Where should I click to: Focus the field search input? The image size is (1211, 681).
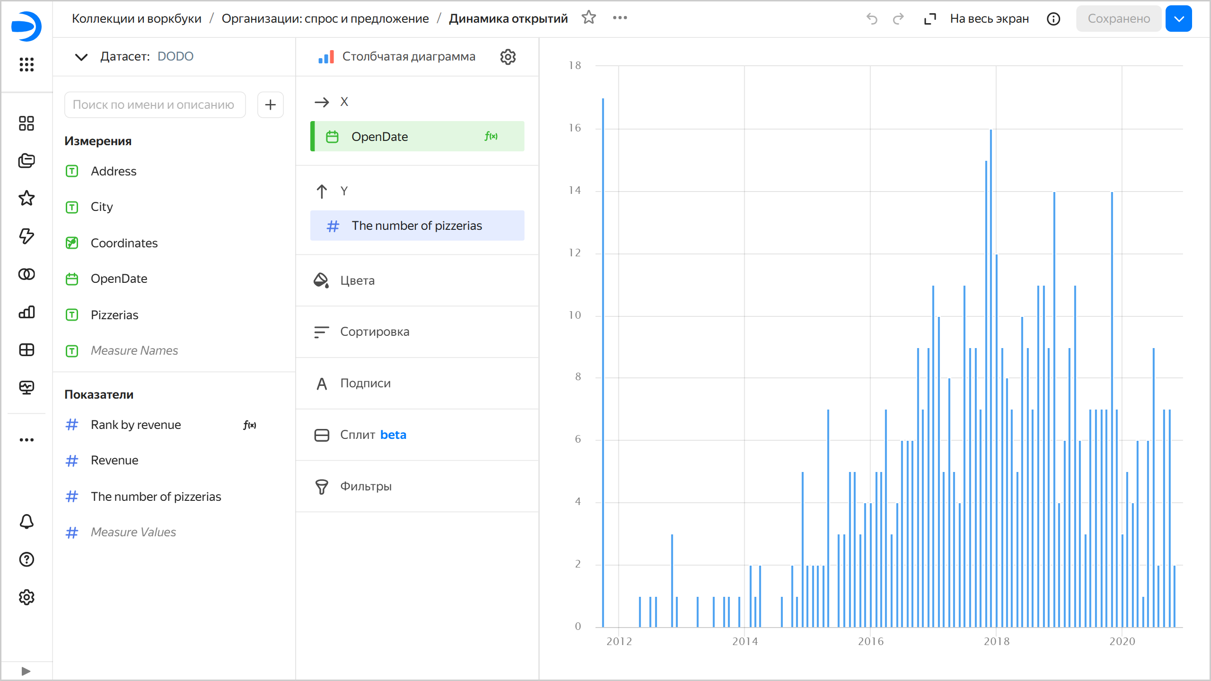click(x=155, y=105)
